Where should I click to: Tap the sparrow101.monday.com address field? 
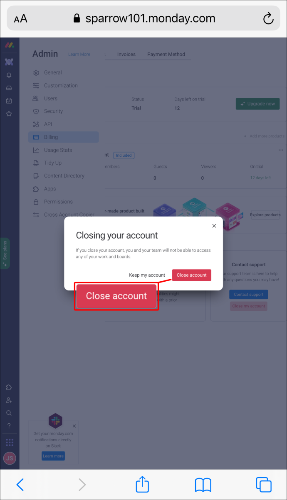(x=143, y=18)
